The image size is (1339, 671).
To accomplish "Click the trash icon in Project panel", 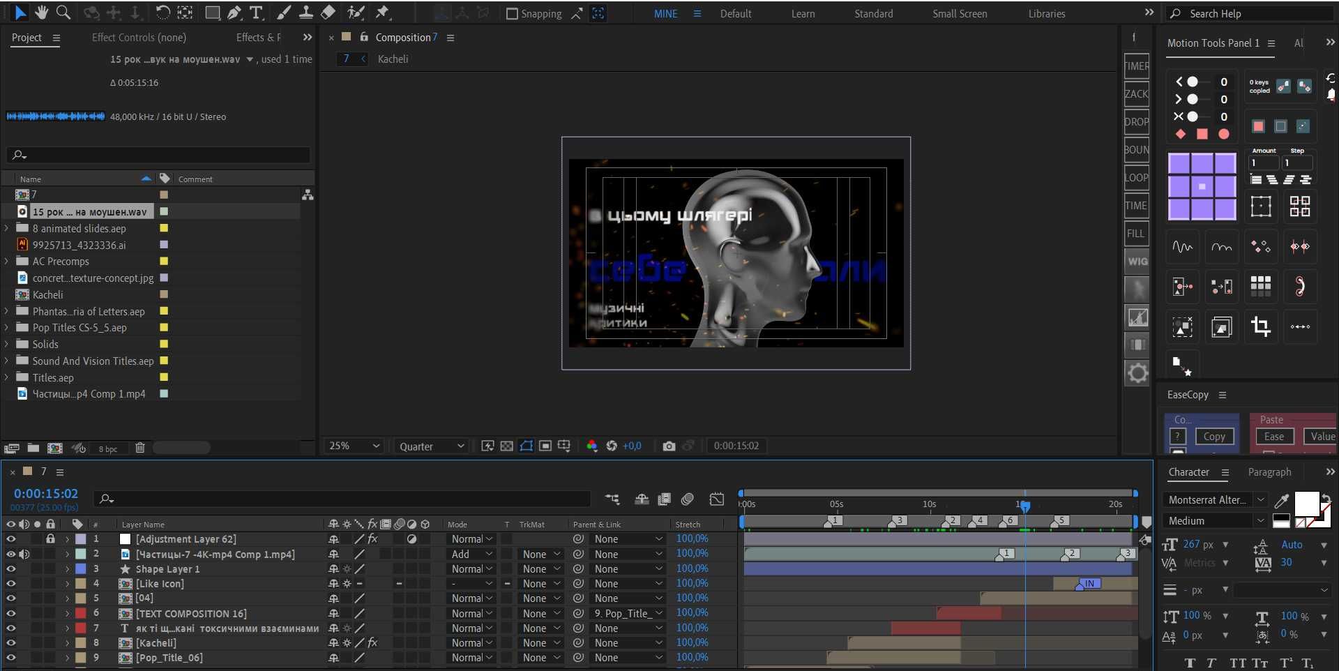I will coord(139,448).
